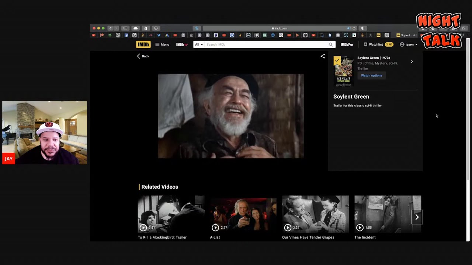
Task: Open IMDbPro link
Action: [347, 45]
